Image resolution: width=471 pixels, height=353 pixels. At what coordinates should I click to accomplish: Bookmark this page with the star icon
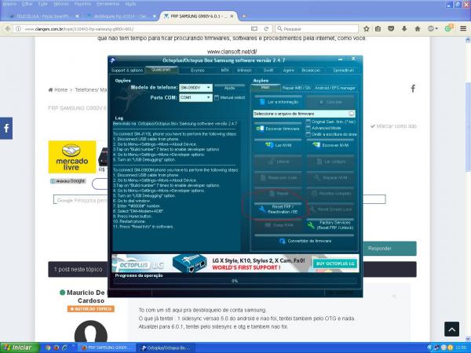[x=366, y=29]
